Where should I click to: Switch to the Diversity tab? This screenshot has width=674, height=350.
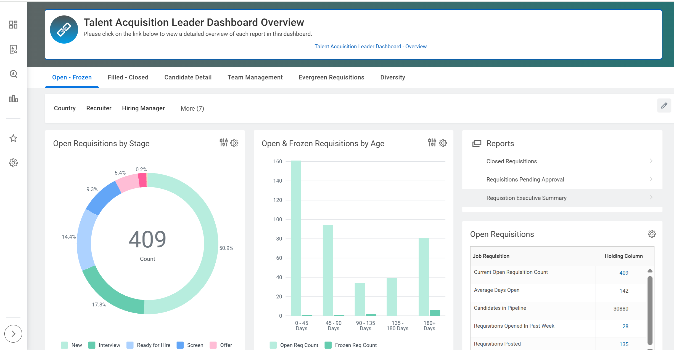point(392,77)
